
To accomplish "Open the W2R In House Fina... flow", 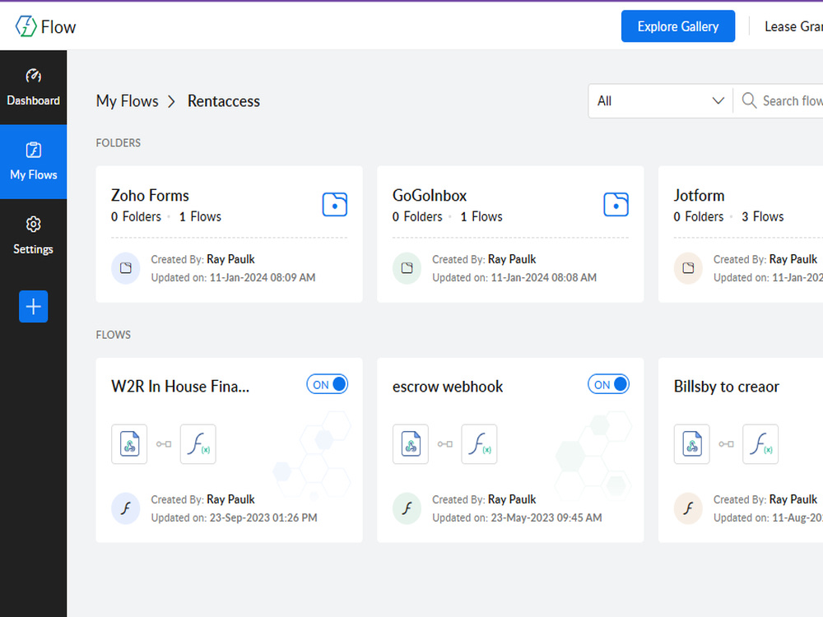I will (x=180, y=387).
